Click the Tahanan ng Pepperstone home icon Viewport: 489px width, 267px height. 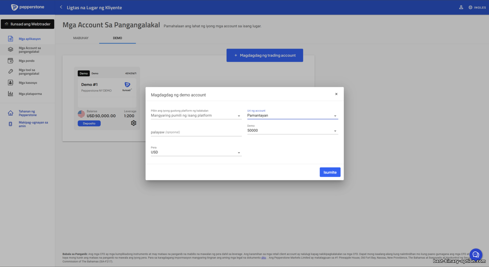tap(10, 113)
